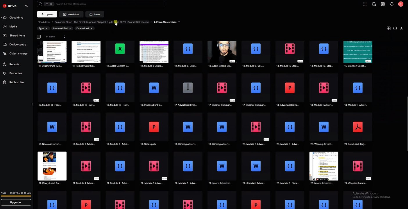
Task: Open the Type filter dropdown
Action: tap(43, 28)
